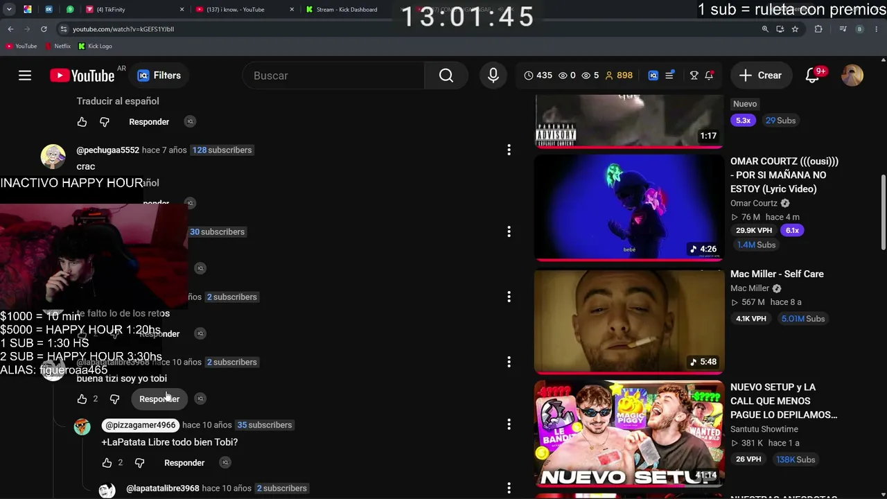Go to the YouTube home logo
The image size is (887, 499).
click(x=82, y=76)
